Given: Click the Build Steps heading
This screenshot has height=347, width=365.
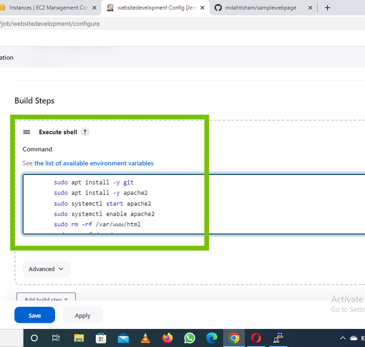Looking at the screenshot, I should 34,101.
